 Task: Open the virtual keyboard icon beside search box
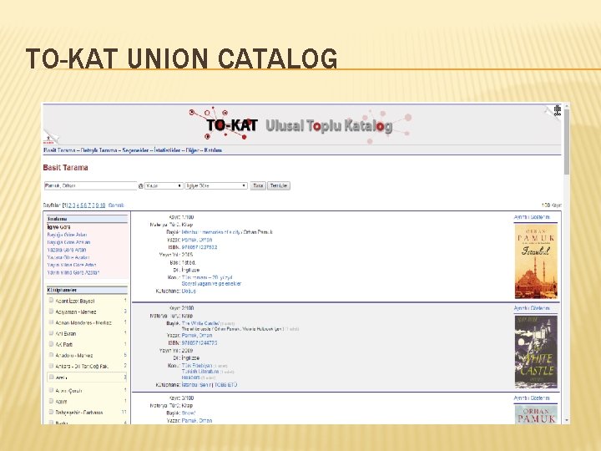(141, 186)
